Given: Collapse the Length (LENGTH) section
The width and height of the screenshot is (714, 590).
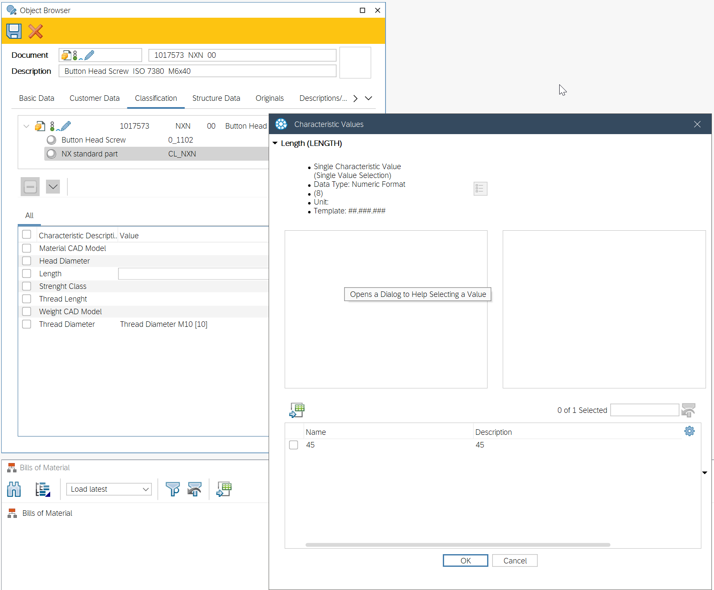Looking at the screenshot, I should click(275, 143).
